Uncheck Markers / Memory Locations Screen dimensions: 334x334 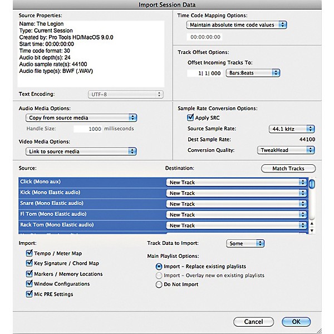30,274
